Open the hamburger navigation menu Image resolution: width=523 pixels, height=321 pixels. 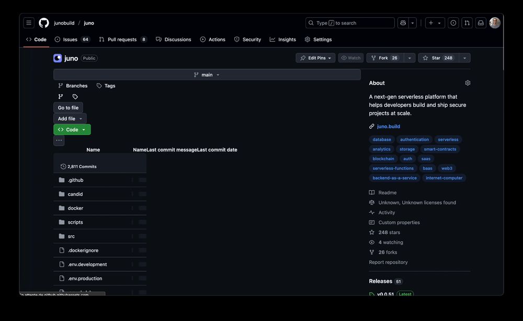(x=29, y=23)
